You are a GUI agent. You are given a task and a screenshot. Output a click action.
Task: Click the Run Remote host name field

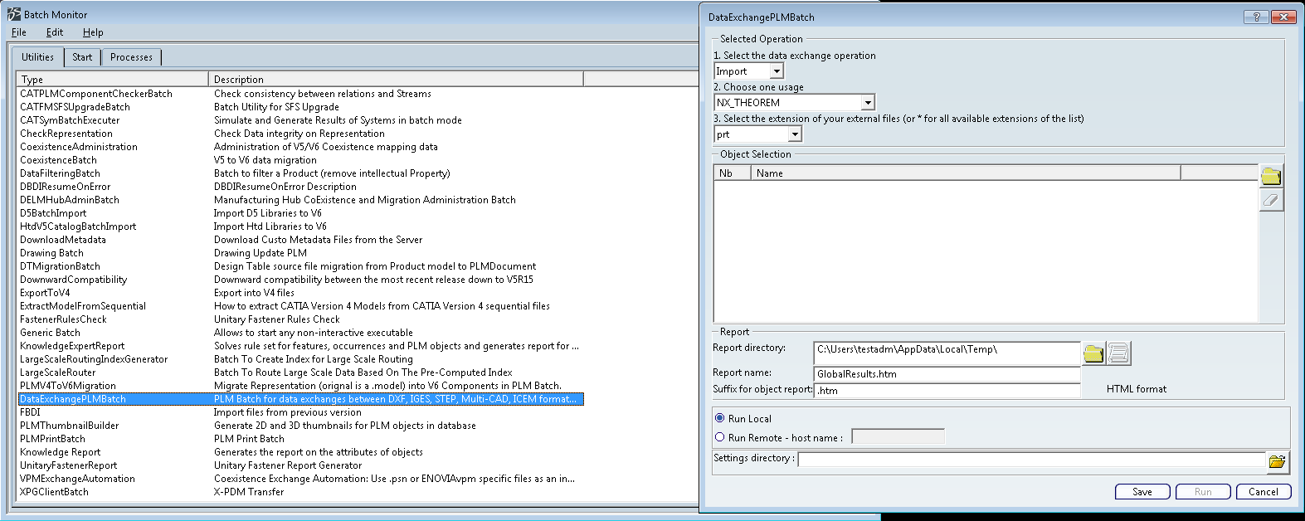[898, 436]
